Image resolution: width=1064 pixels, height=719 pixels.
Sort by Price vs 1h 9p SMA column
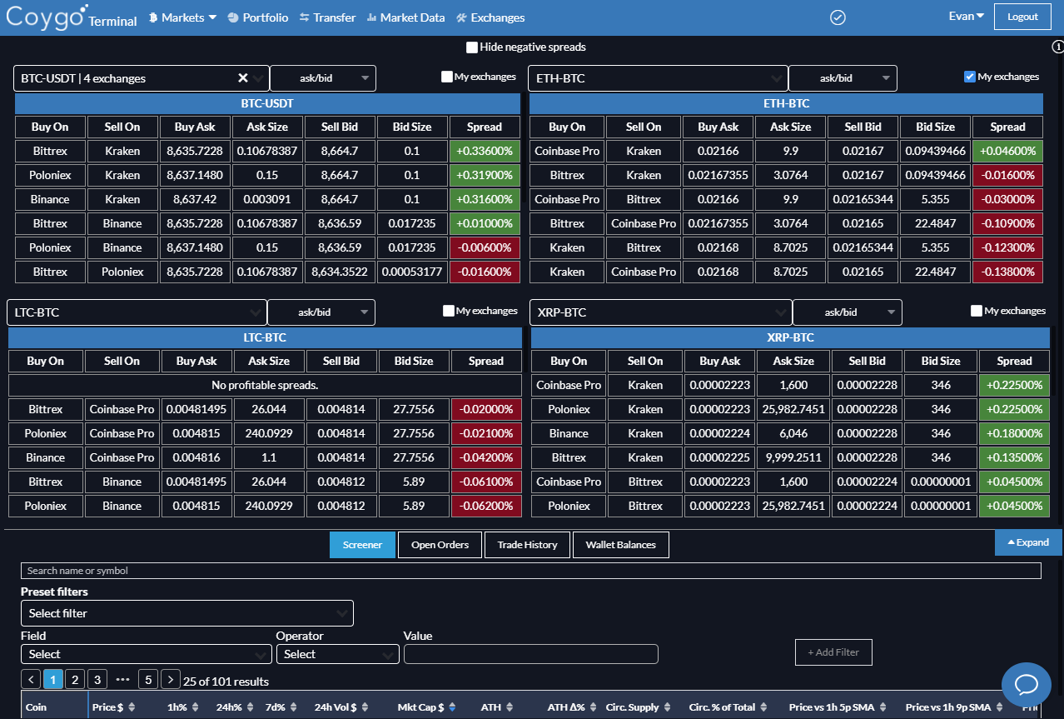(1002, 707)
